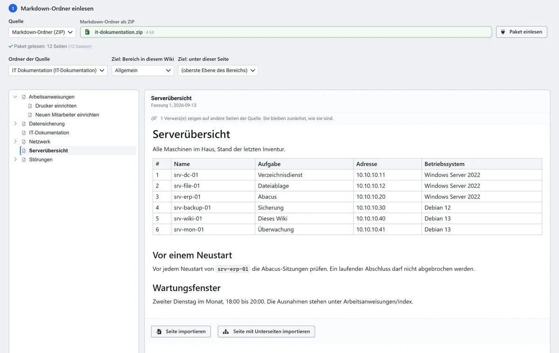Image resolution: width=559 pixels, height=353 pixels.
Task: Select Arbeitsanweisungen in the tree
Action: [52, 97]
